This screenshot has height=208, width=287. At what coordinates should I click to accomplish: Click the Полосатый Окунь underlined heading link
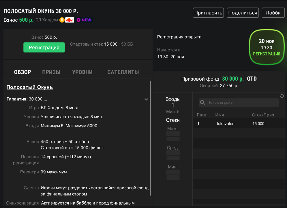coord(30,87)
